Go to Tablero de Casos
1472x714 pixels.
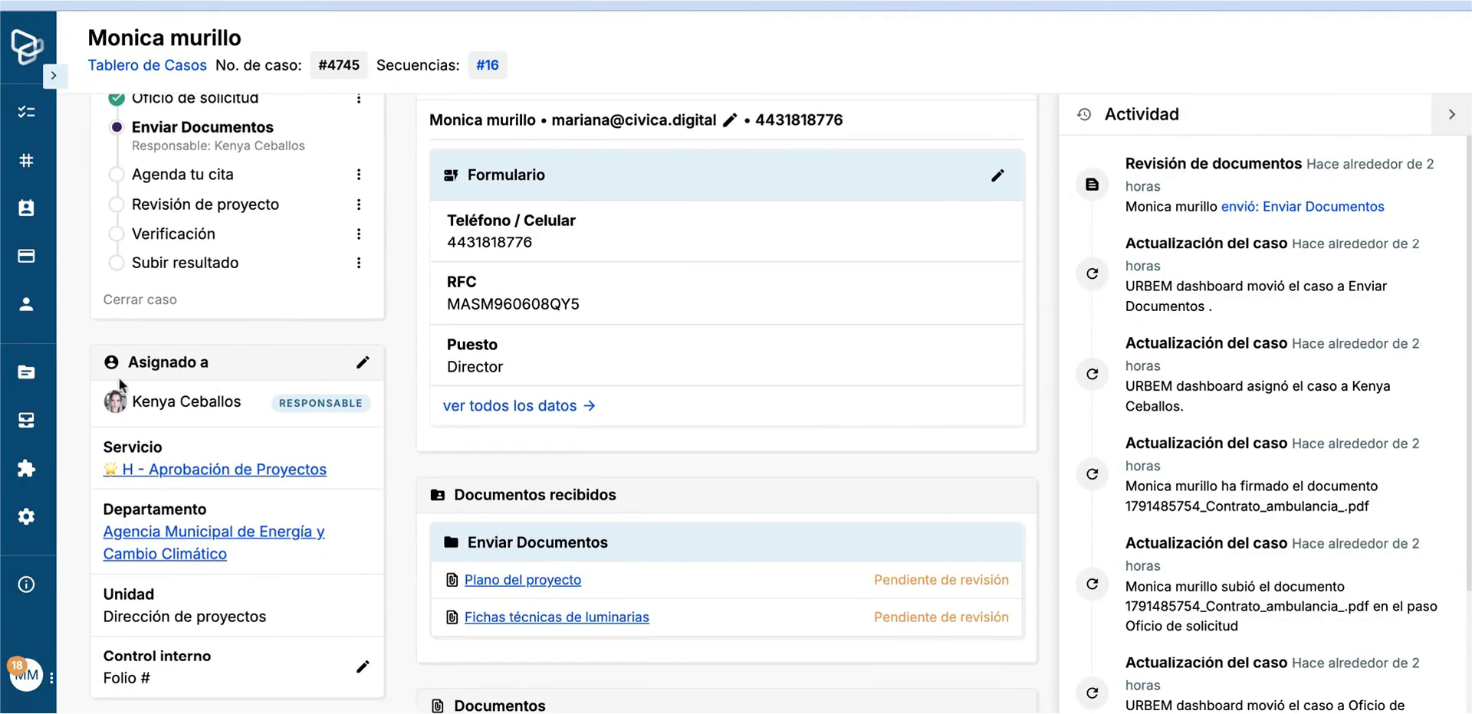click(147, 65)
